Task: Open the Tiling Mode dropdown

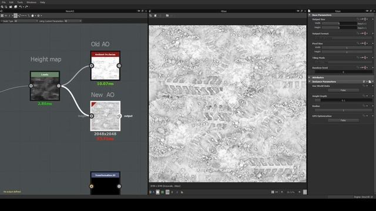Action: pos(343,62)
